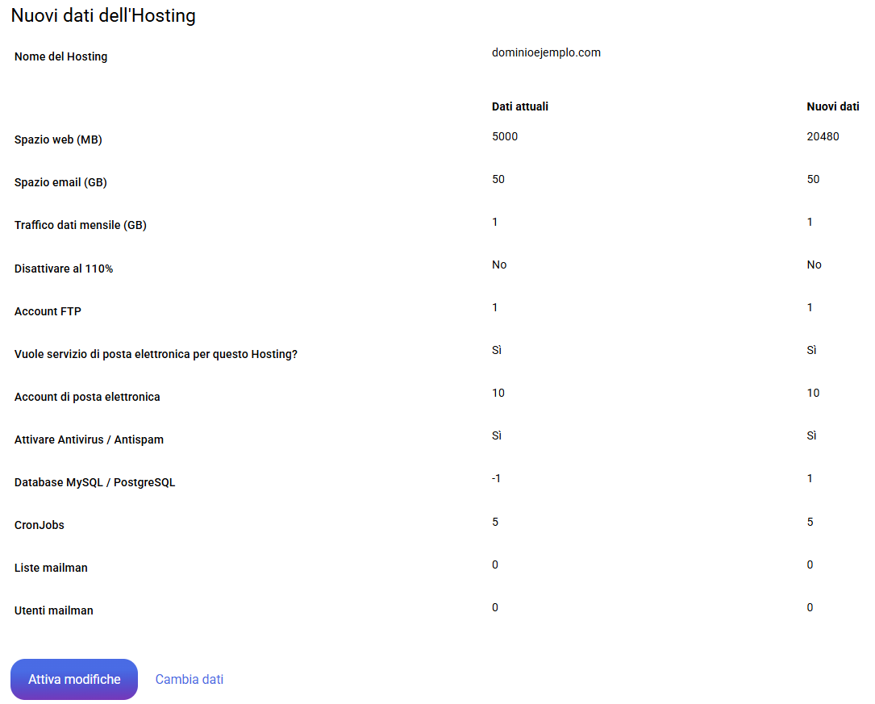Click the Account FTP label

pyautogui.click(x=48, y=311)
